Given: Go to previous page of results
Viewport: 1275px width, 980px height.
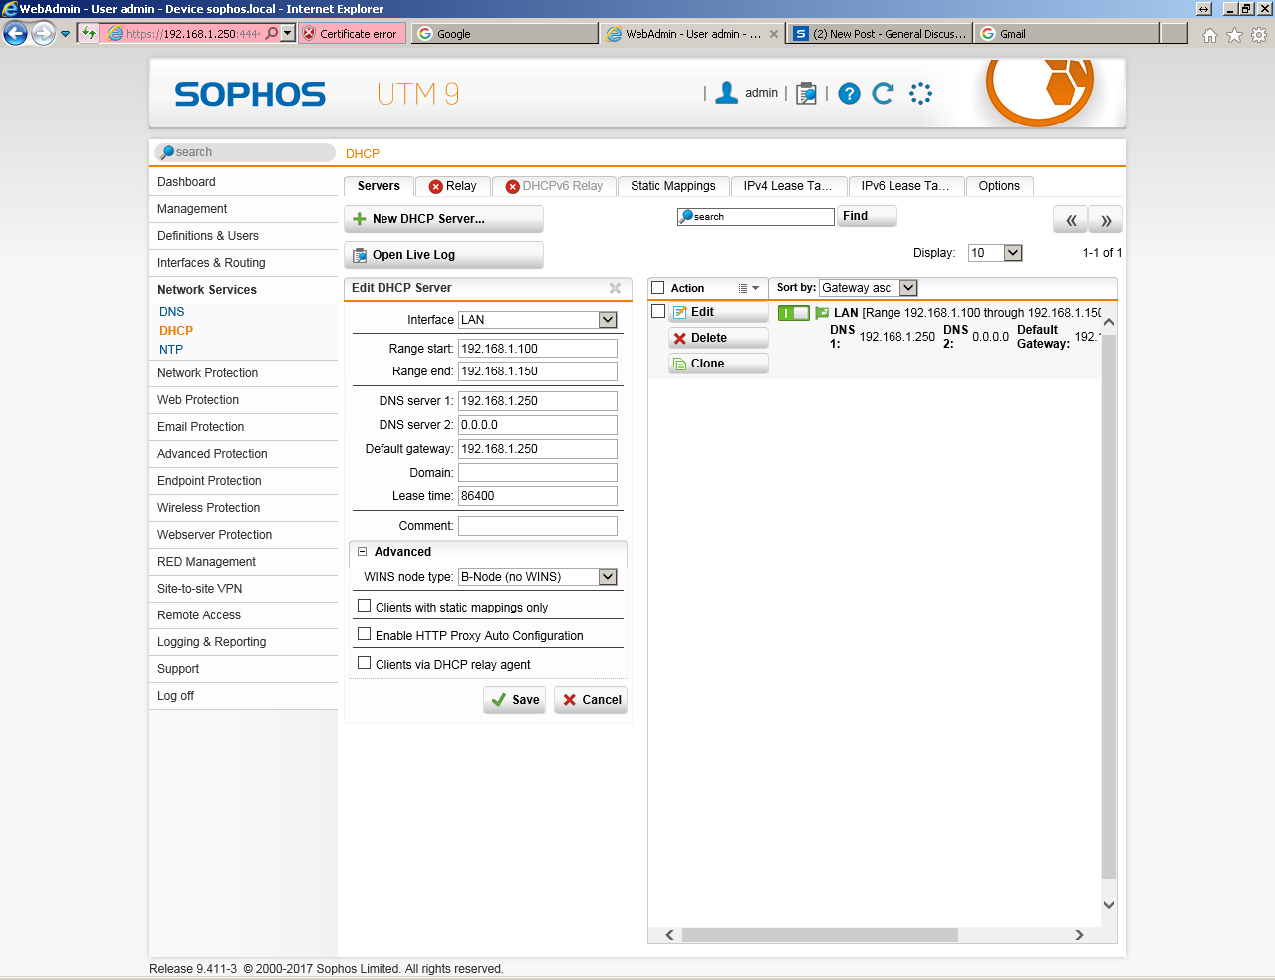Looking at the screenshot, I should (1071, 220).
